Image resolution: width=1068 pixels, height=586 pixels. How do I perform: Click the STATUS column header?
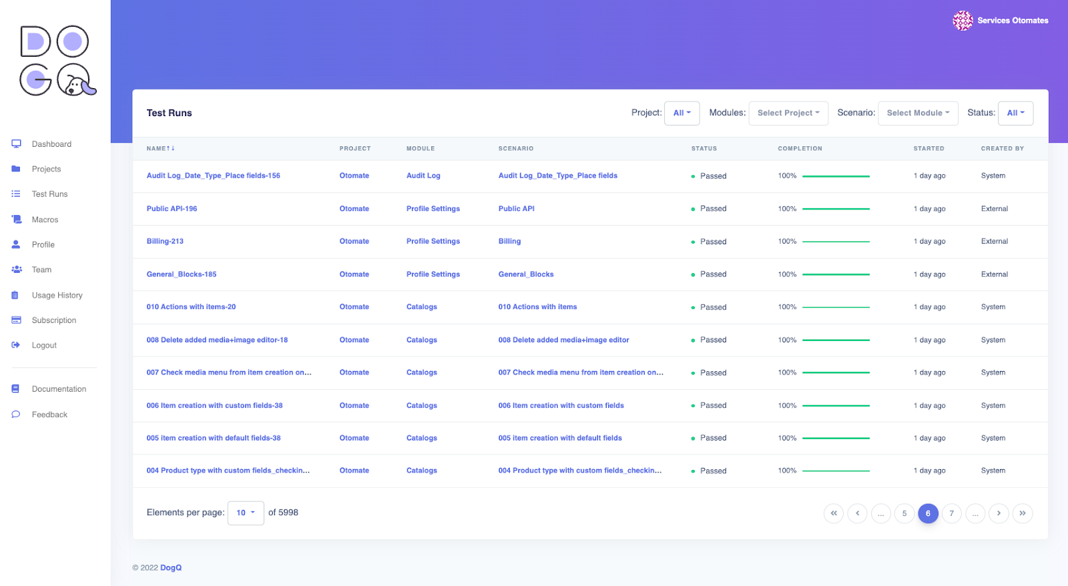[x=704, y=149]
